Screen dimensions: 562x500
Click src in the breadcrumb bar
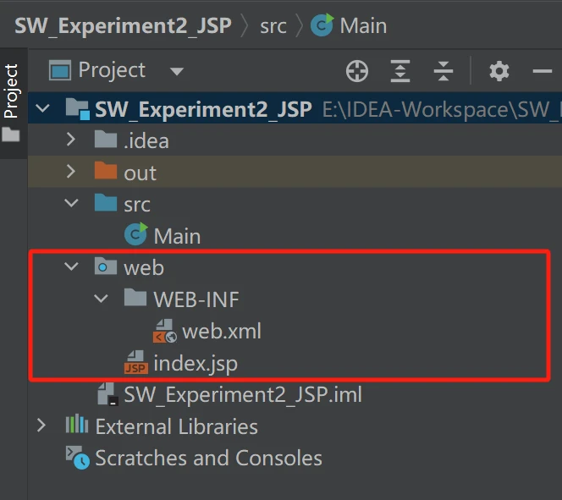coord(273,25)
